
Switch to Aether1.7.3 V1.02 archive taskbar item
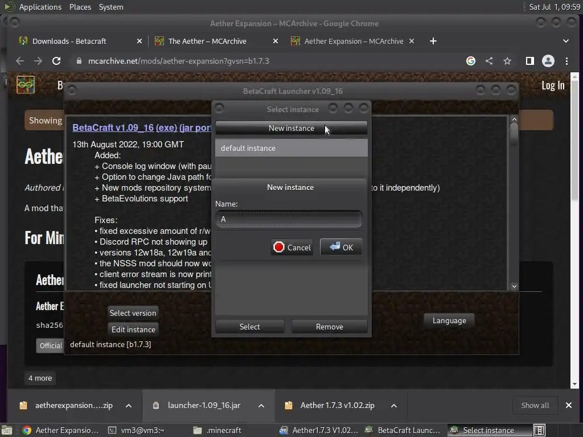tap(319, 430)
